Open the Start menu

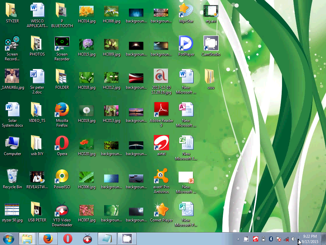[8, 238]
